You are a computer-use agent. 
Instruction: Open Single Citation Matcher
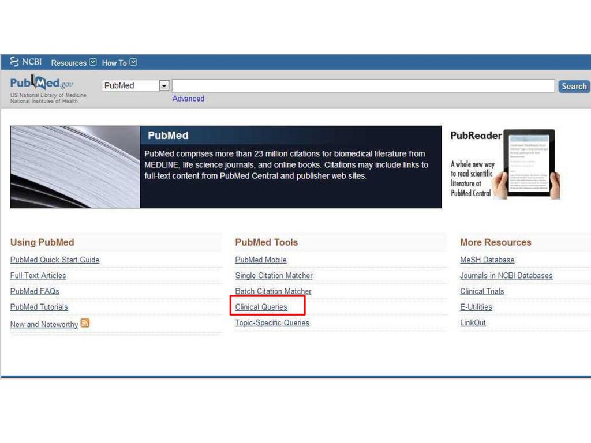tap(274, 276)
